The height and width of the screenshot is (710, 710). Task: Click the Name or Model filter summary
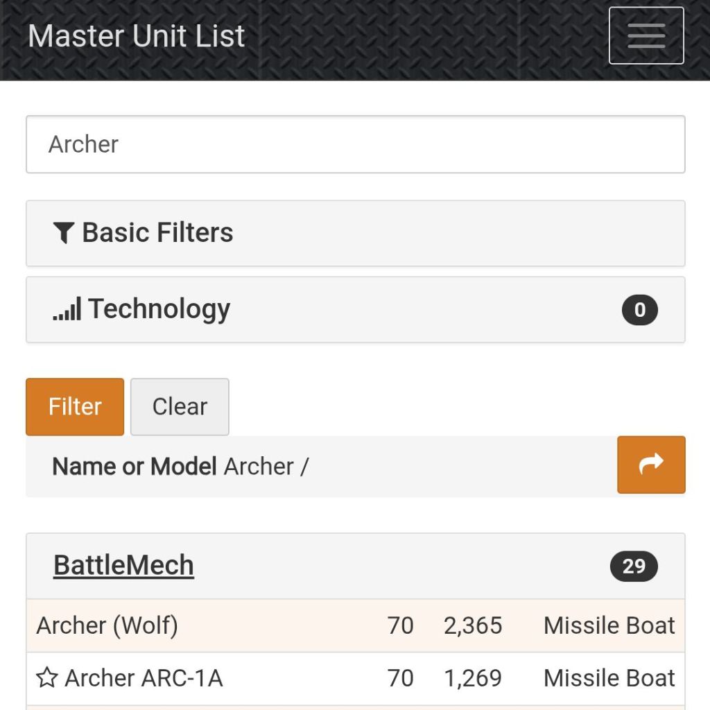coord(180,467)
